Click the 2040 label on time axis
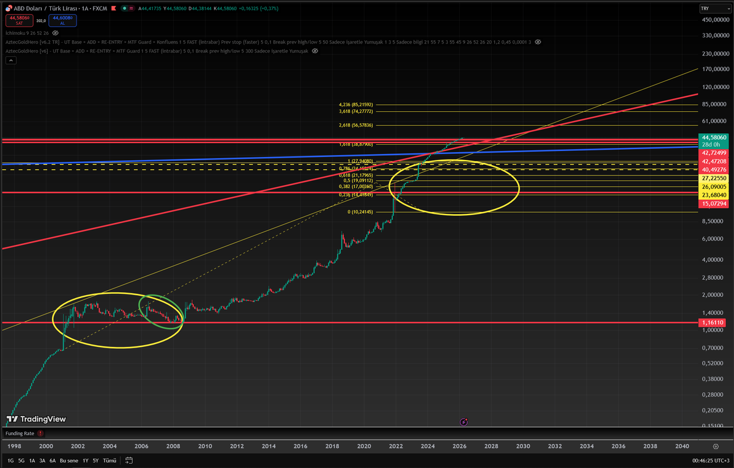 pyautogui.click(x=682, y=447)
